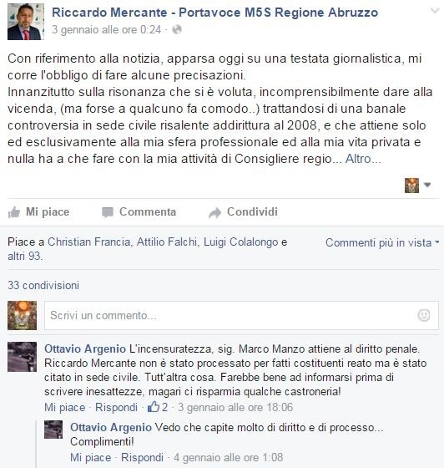The image size is (444, 468).
Task: Open the post options chevron at top right
Action: 436,11
